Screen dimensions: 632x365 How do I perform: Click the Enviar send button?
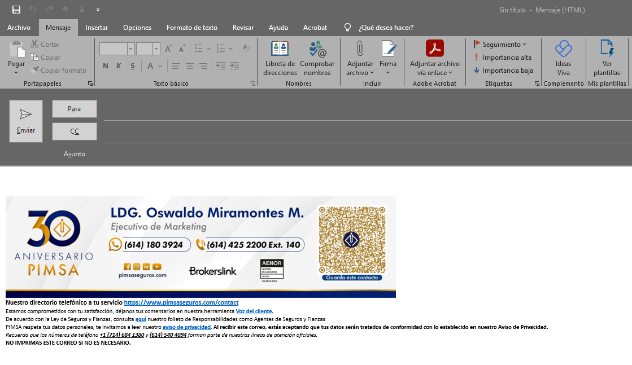coord(26,121)
